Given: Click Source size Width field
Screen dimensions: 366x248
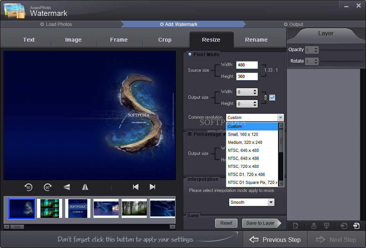Looking at the screenshot, I should pos(247,65).
